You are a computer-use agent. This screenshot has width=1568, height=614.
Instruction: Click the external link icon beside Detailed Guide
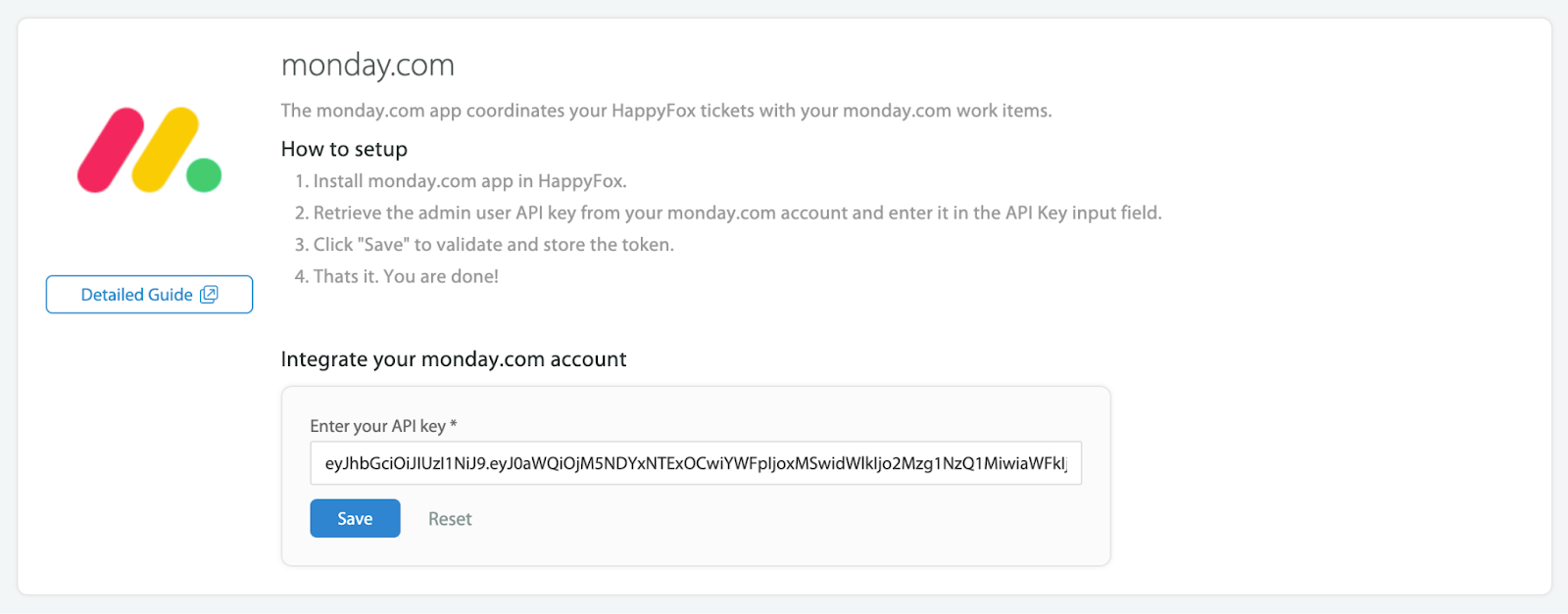tap(209, 295)
